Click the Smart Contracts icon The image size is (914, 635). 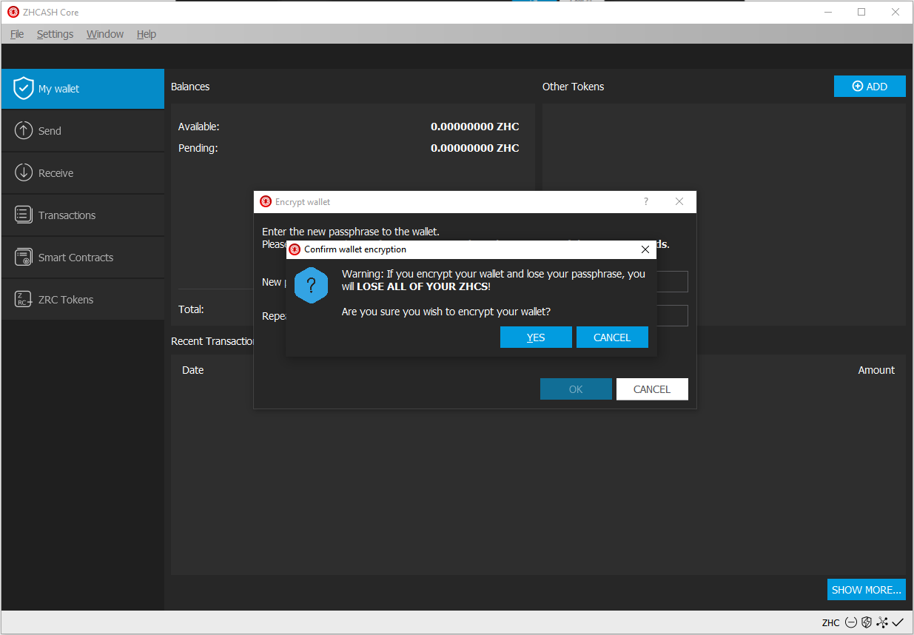[24, 257]
